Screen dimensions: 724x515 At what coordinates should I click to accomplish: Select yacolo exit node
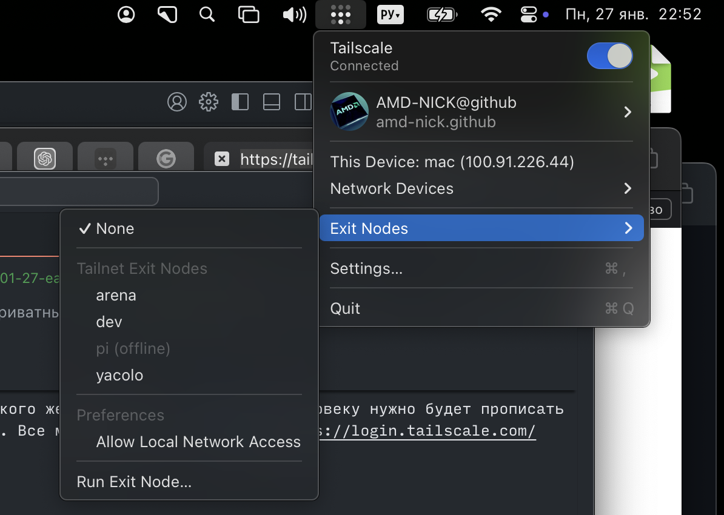pyautogui.click(x=119, y=375)
